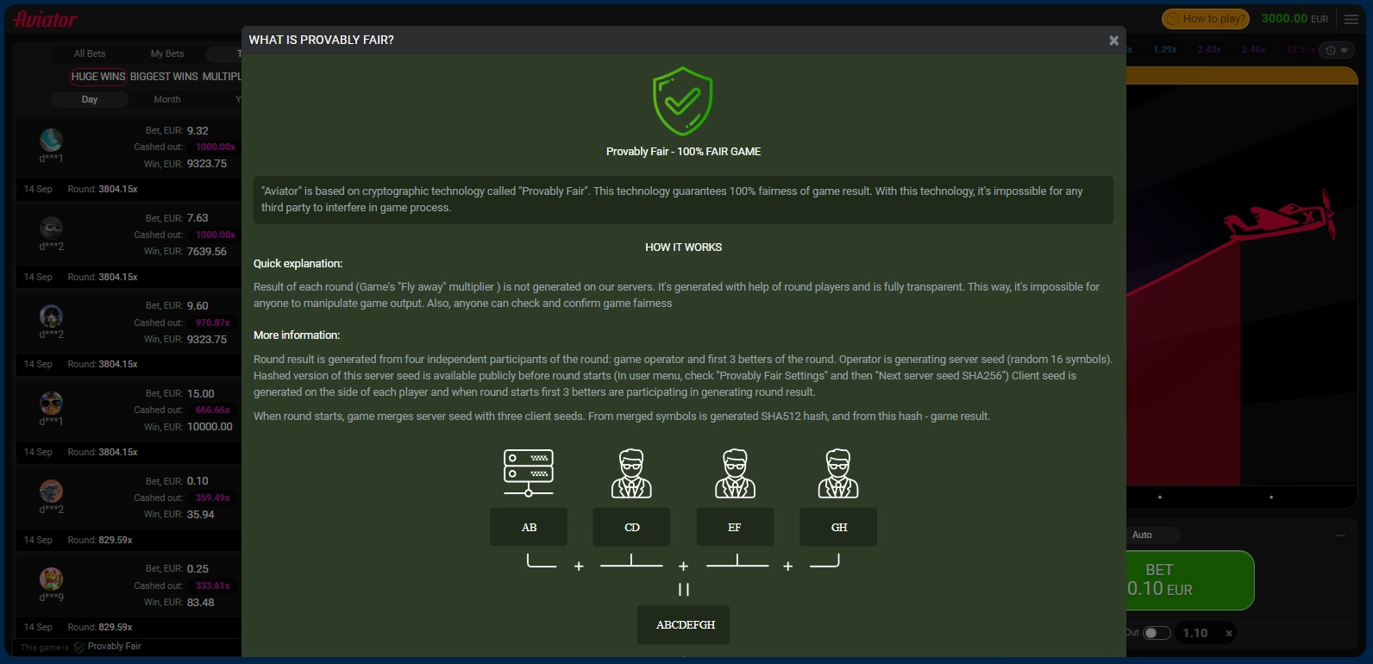Click the 2.43x history multiplier
Viewport: 1373px width, 664px height.
pyautogui.click(x=1209, y=50)
